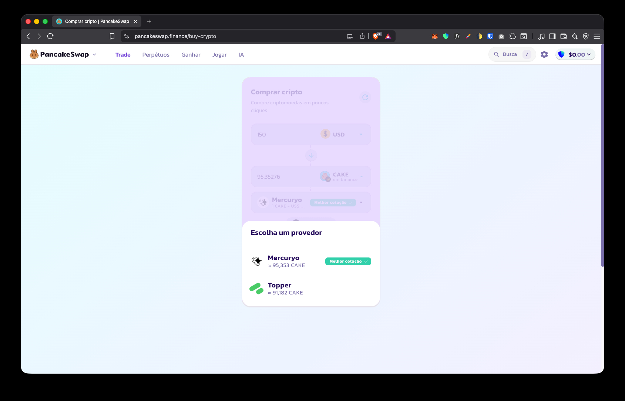The height and width of the screenshot is (401, 625).
Task: Expand the PancakeSwap logo dropdown chevron
Action: [94, 54]
